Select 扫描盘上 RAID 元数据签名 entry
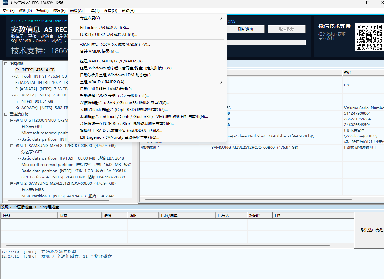The image size is (384, 279). coord(147,131)
